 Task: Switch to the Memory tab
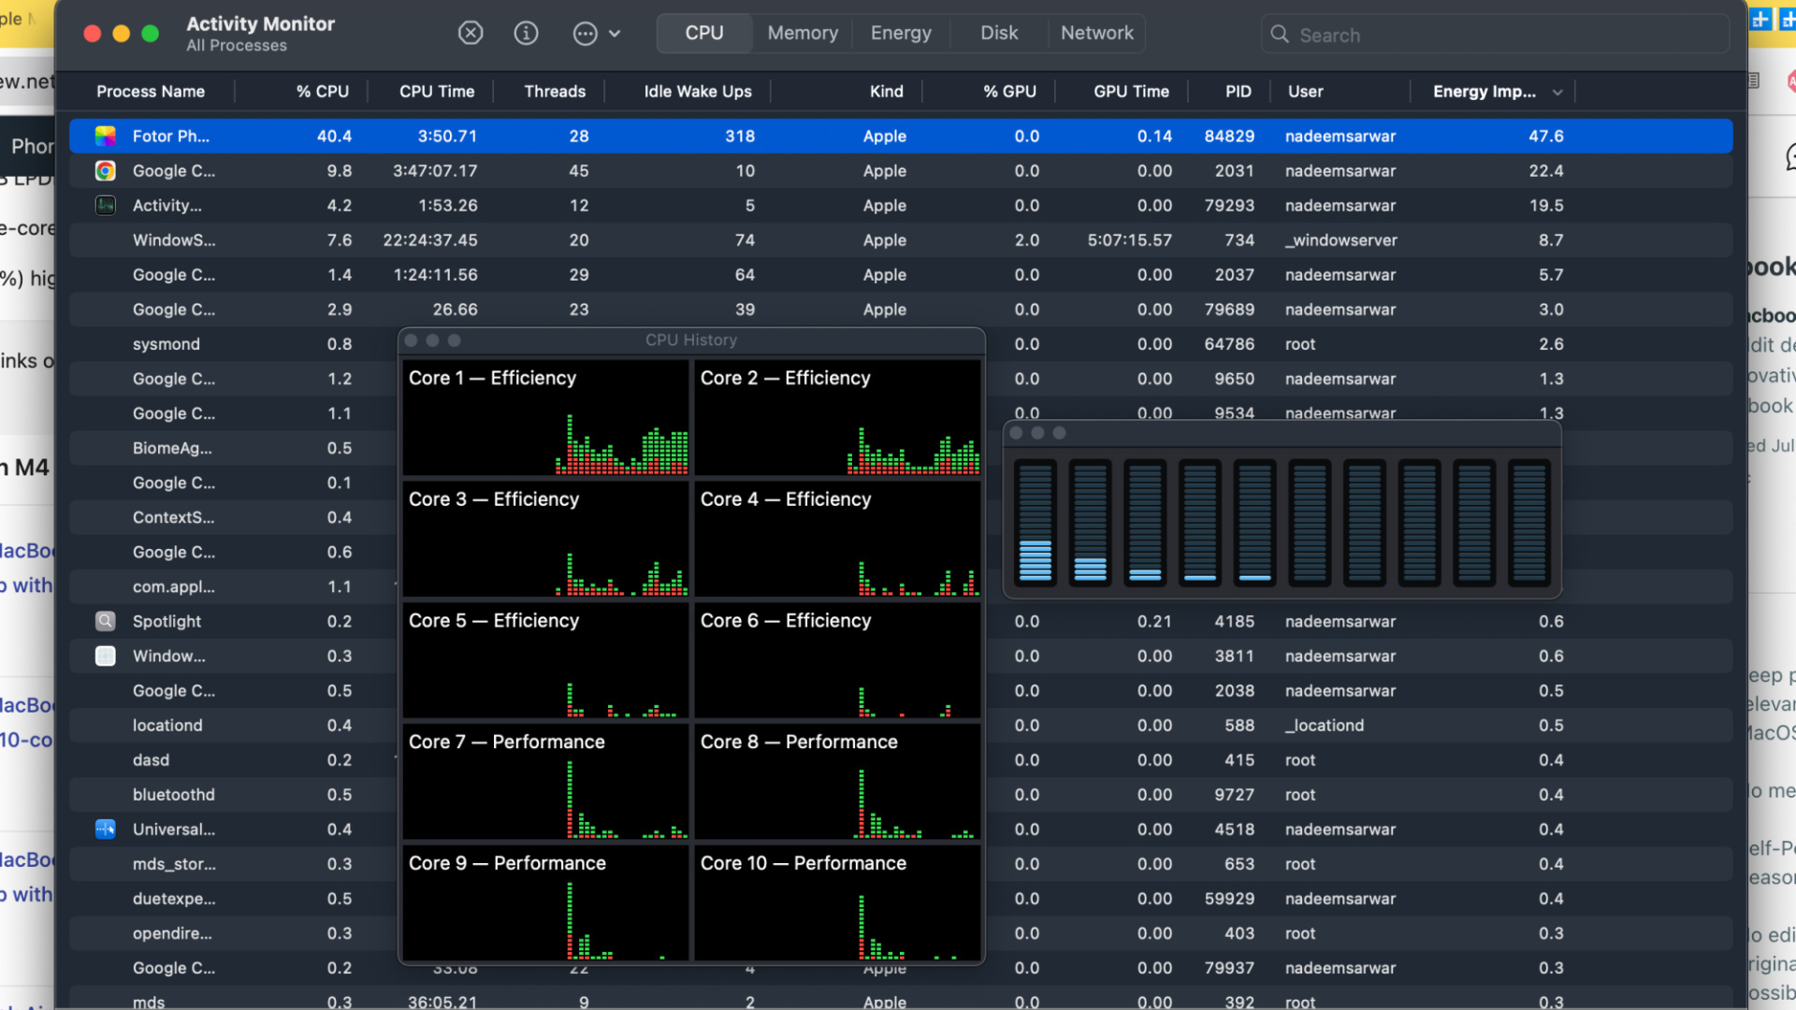pyautogui.click(x=802, y=33)
